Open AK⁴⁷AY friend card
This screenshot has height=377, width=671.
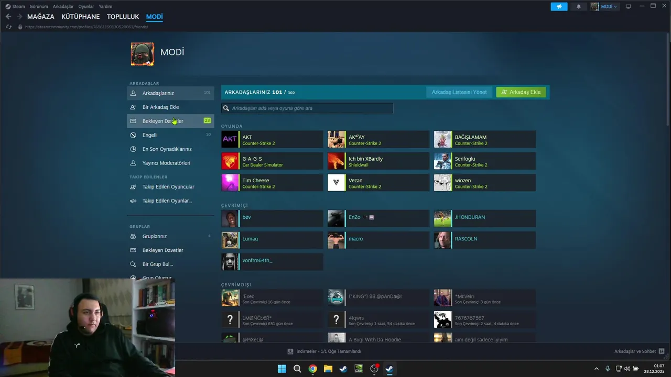pos(378,139)
